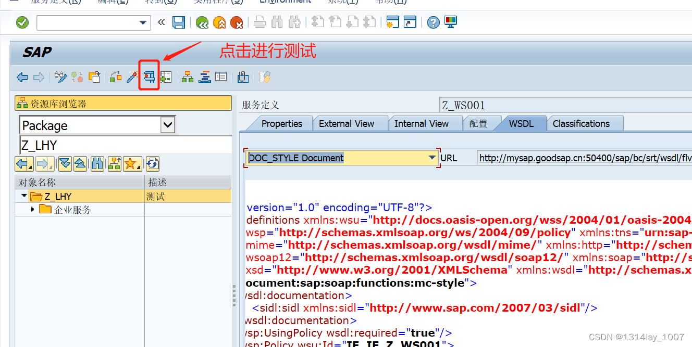Toggle Display/Change with glasses-pencil icon

coord(61,78)
